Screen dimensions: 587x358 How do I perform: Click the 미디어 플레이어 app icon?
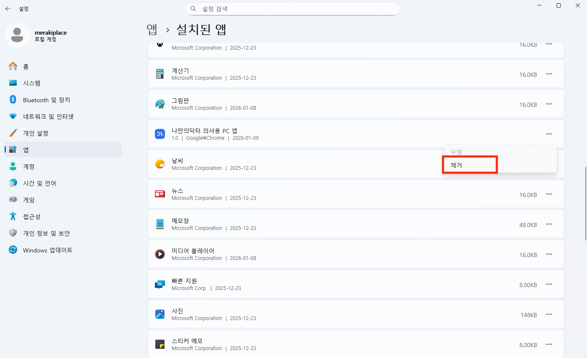160,254
